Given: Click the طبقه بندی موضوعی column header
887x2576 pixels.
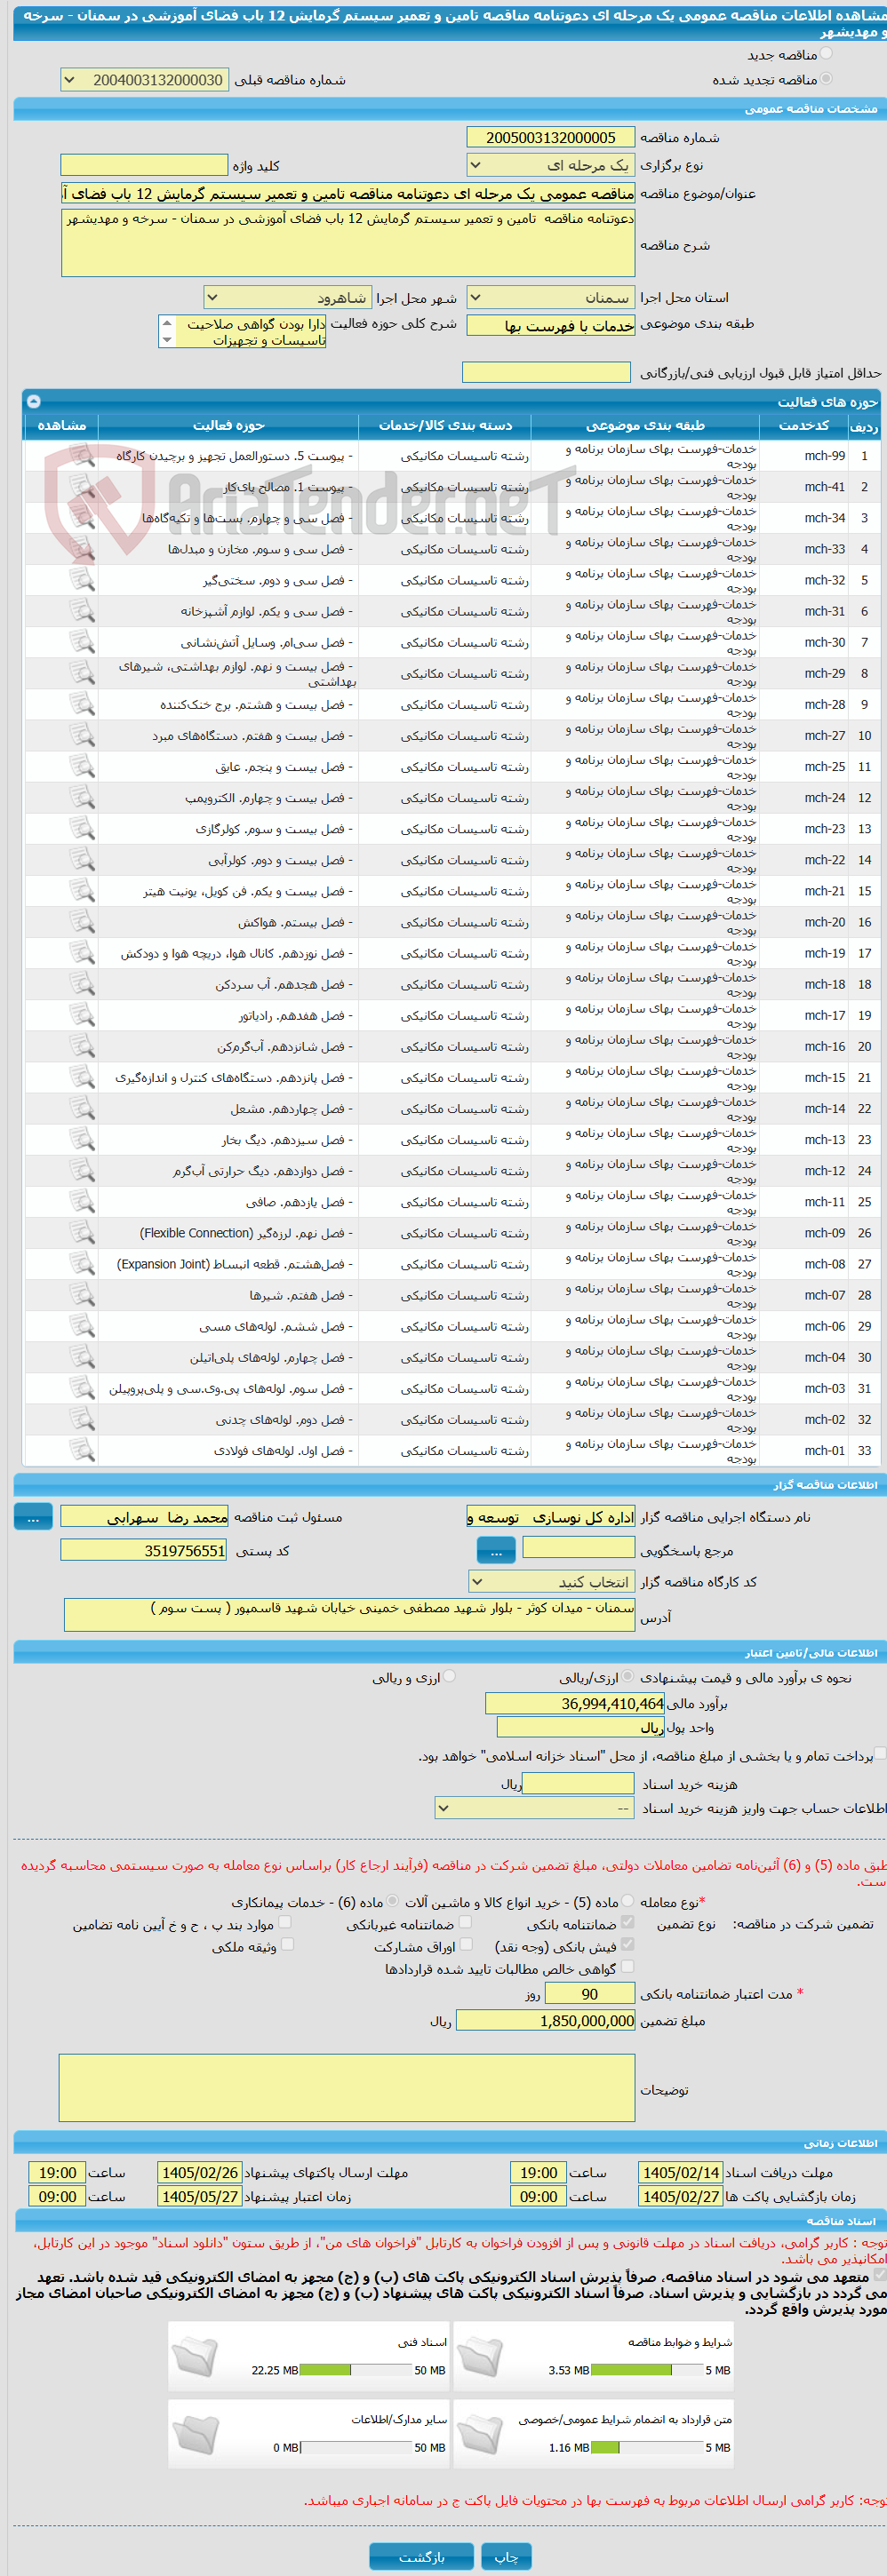Looking at the screenshot, I should click(x=644, y=426).
